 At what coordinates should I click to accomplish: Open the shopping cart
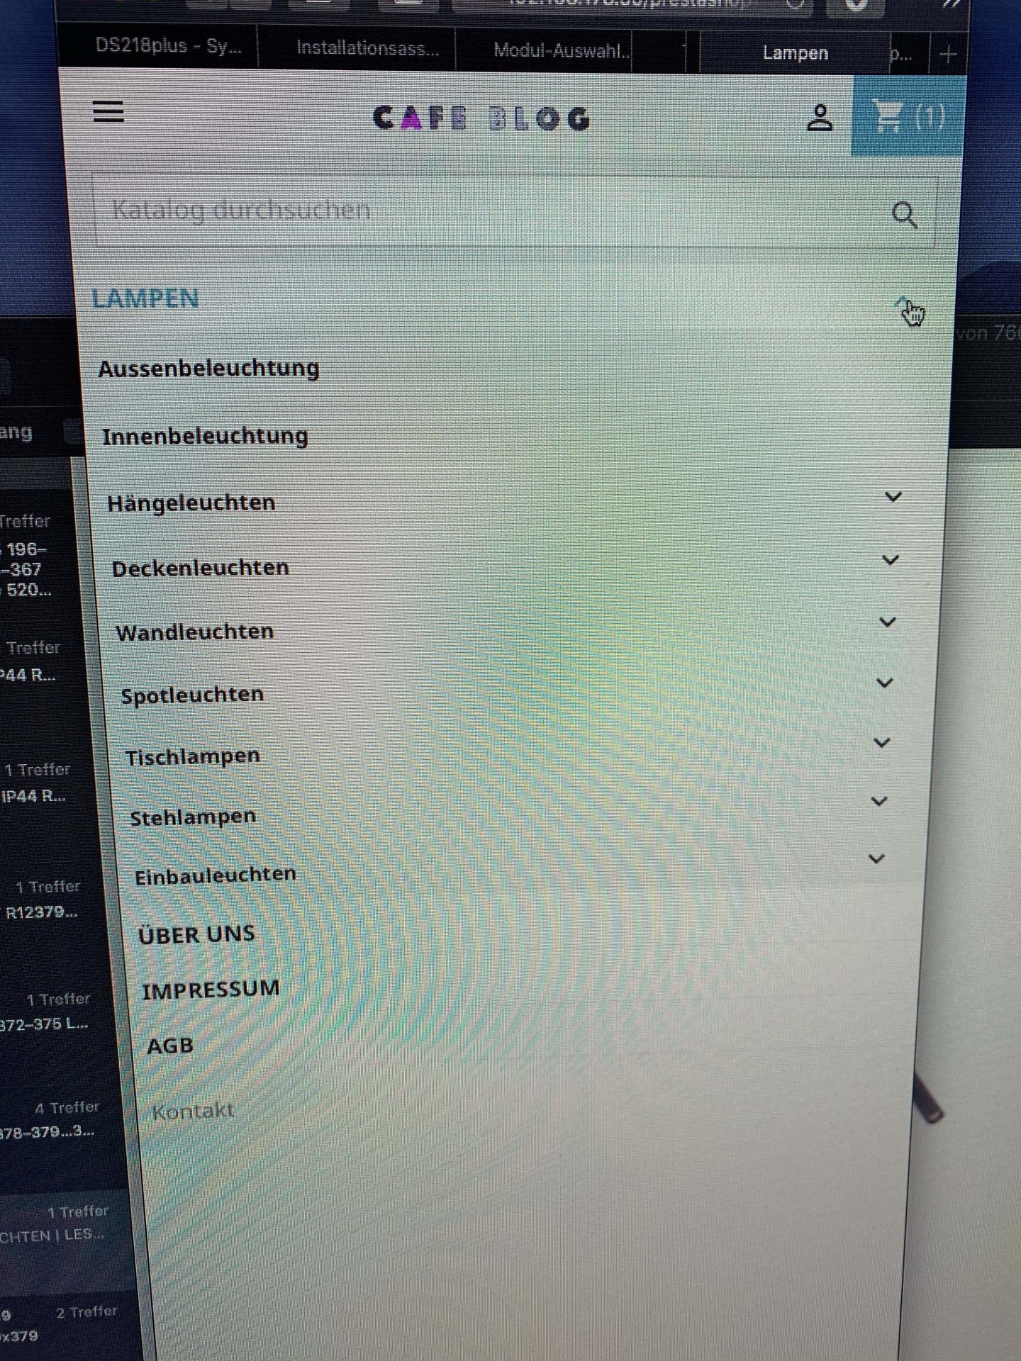pos(908,116)
